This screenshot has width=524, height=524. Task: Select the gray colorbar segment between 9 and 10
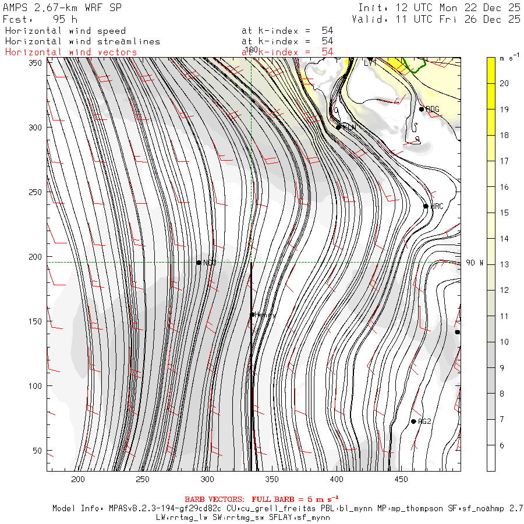point(491,355)
